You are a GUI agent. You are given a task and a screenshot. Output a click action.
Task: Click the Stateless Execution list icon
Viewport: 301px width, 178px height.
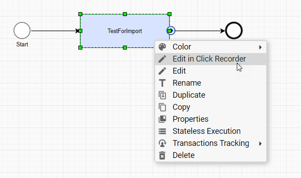pyautogui.click(x=162, y=131)
